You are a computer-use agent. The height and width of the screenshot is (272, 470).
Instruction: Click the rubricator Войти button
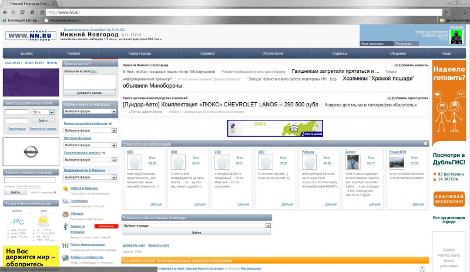(x=197, y=233)
